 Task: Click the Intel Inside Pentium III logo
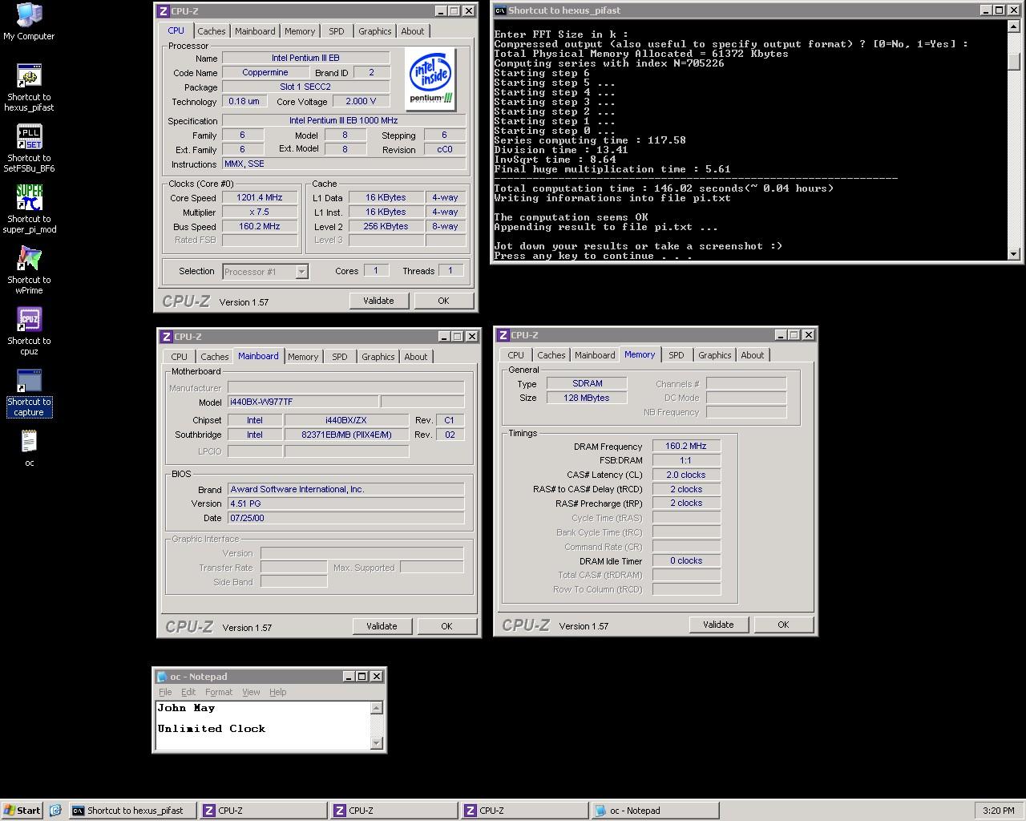[x=431, y=79]
